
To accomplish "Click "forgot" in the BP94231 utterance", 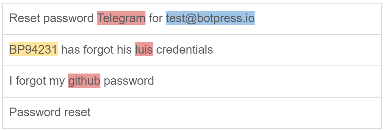I will coord(96,49).
